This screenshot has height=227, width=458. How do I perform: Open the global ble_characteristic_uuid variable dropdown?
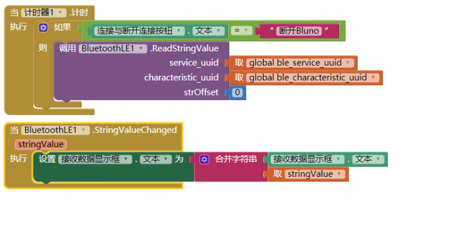(x=312, y=78)
